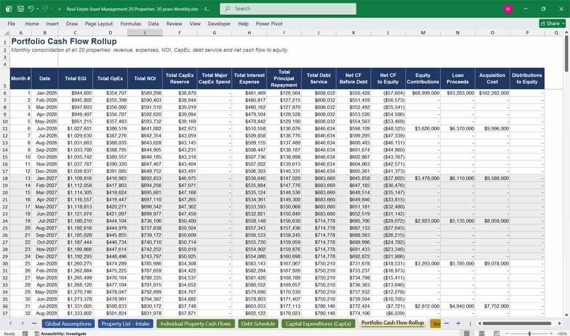570x336 pixels.
Task: Click the tab bar resize handle dots
Action: (470, 323)
